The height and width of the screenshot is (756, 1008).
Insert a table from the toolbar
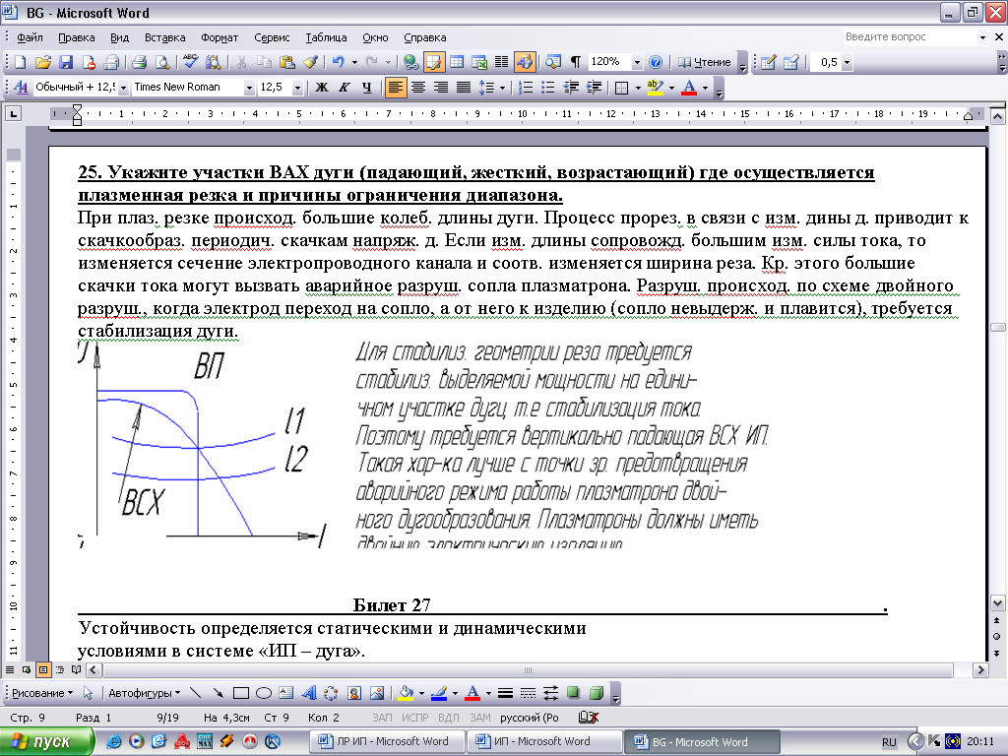(457, 62)
